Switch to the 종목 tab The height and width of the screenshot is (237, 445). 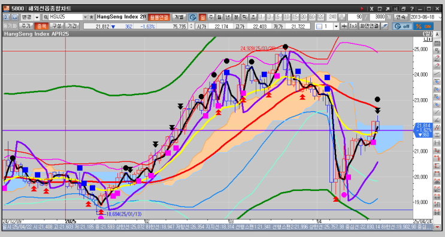click(41, 26)
